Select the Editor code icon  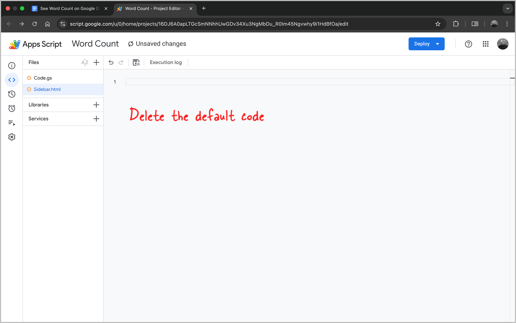coord(12,80)
